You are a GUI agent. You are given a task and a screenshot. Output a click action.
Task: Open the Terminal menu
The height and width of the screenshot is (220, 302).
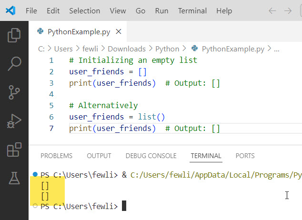coord(192,11)
